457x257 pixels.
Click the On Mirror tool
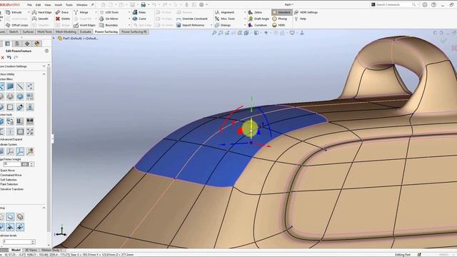pyautogui.click(x=109, y=19)
